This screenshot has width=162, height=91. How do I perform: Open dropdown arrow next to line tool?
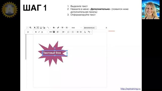(x=50, y=28)
